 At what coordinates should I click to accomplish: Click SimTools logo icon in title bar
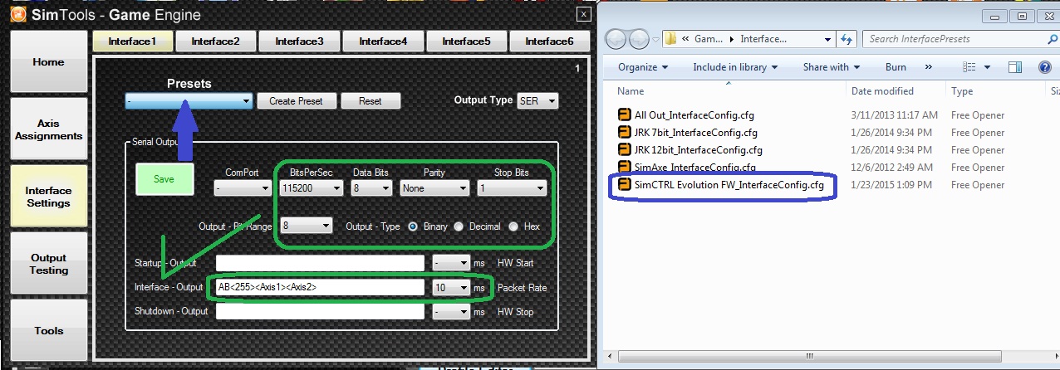coord(17,15)
